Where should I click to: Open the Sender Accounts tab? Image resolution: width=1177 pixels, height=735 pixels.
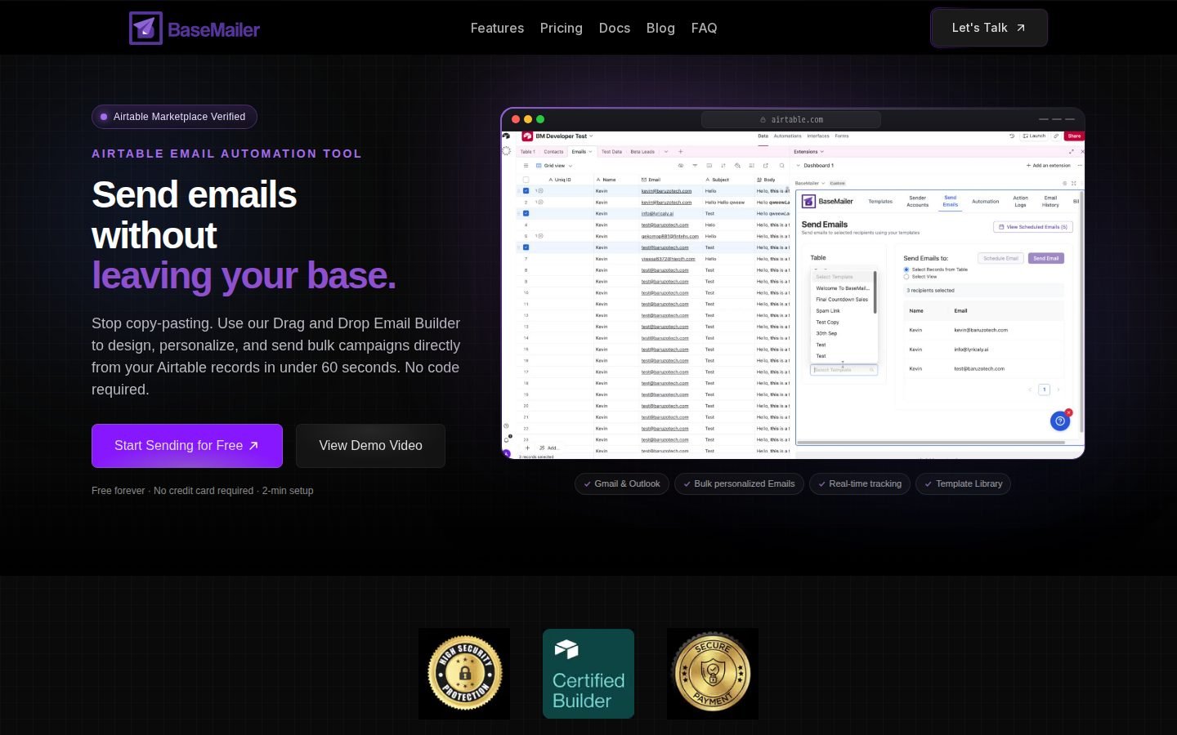coord(918,202)
